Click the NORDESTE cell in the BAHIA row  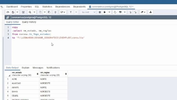coord(53,91)
